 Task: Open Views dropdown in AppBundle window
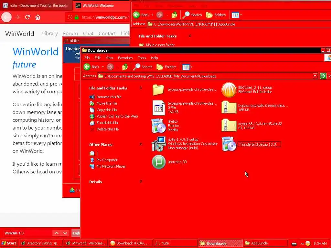(x=241, y=15)
